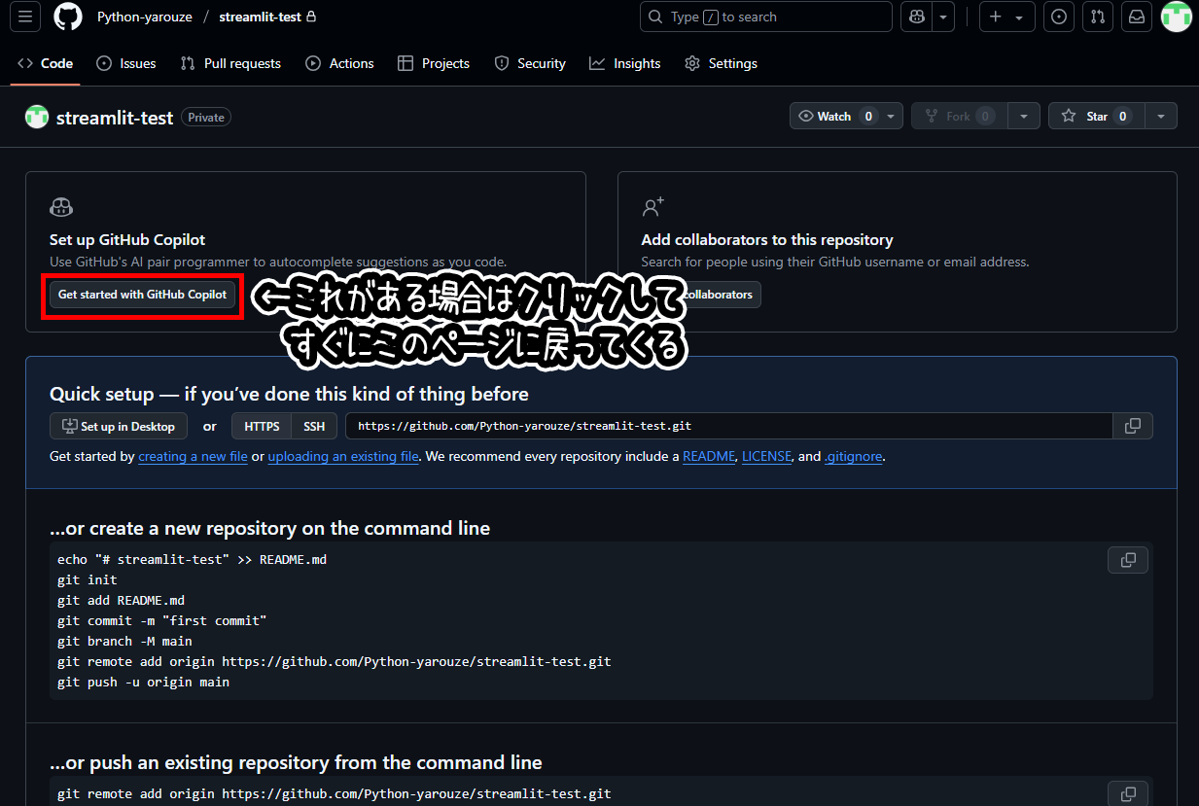Click the repository clone URL field
Image resolution: width=1199 pixels, height=806 pixels.
pyautogui.click(x=728, y=426)
